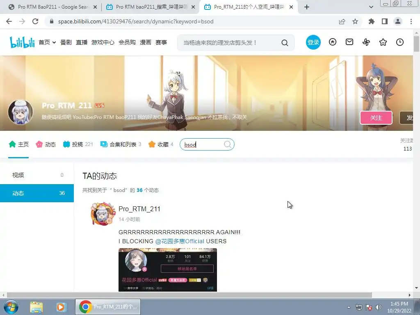Viewport: 420px width, 315px height.
Task: Open the Action Center flag icon
Action: [369, 307]
